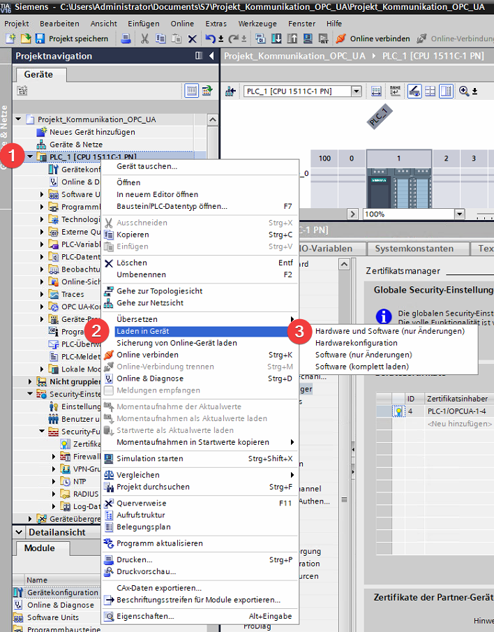The width and height of the screenshot is (494, 632).
Task: Click the upload from device toolbar icon
Action: (292, 38)
